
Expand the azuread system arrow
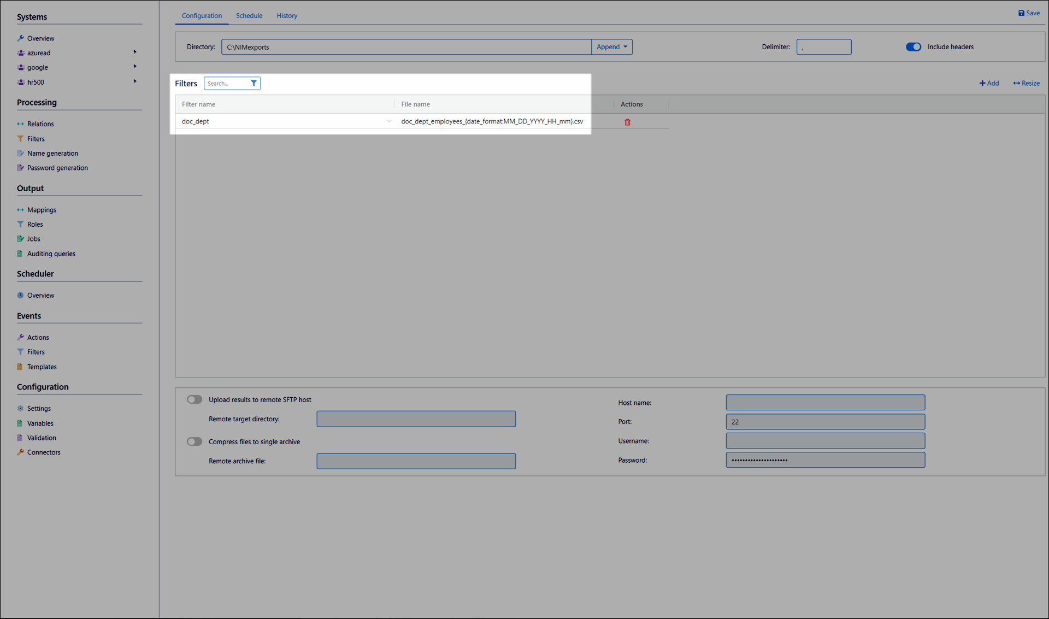tap(135, 52)
